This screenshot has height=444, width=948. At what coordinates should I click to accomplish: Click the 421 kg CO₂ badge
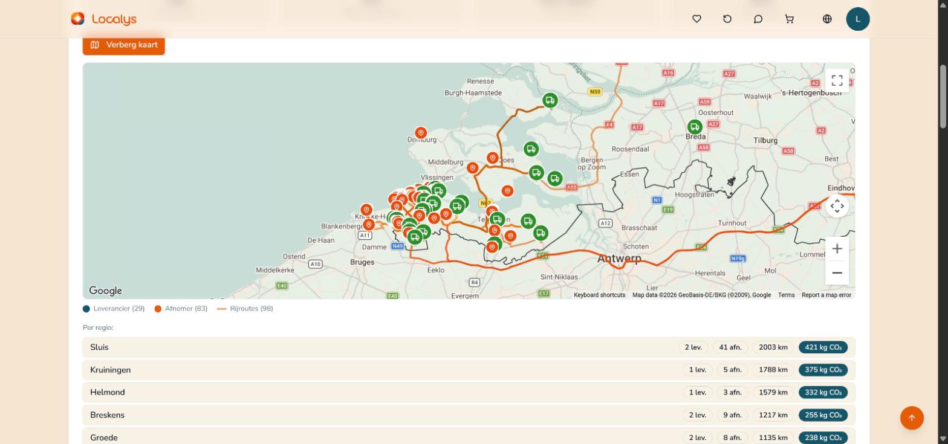(x=823, y=347)
